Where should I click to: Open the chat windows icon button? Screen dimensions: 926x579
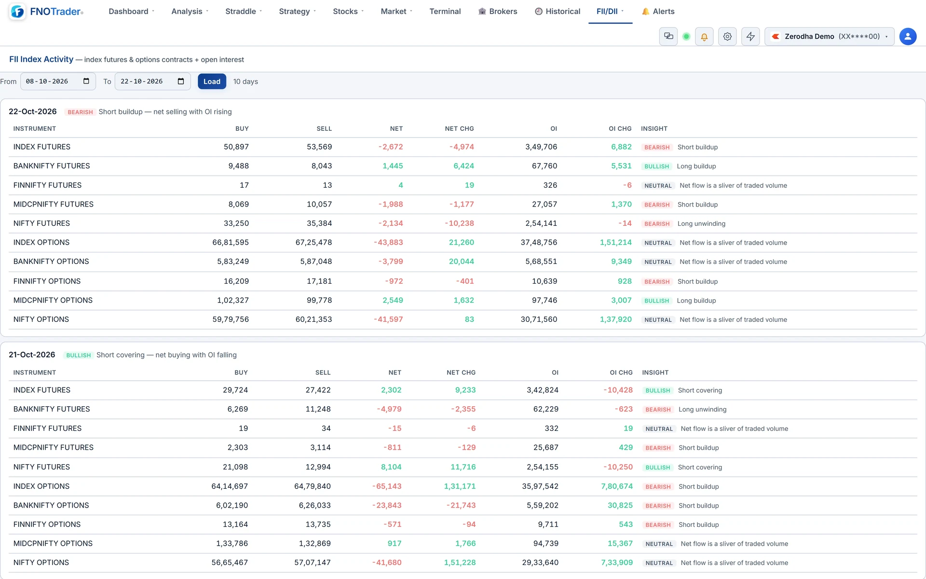point(668,36)
